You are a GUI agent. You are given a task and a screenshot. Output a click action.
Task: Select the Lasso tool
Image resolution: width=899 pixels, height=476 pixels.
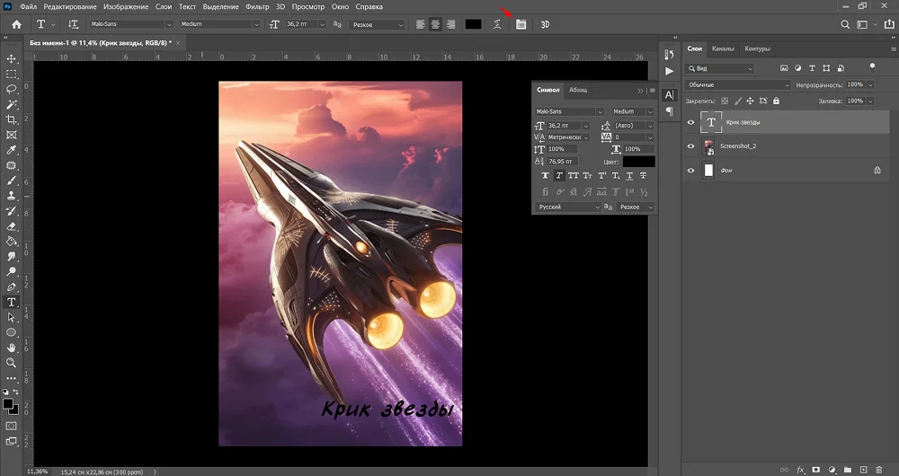(x=12, y=89)
